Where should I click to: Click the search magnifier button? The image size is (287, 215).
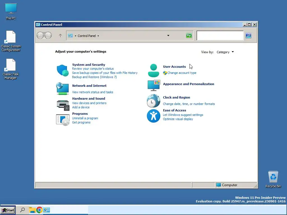pyautogui.click(x=248, y=36)
